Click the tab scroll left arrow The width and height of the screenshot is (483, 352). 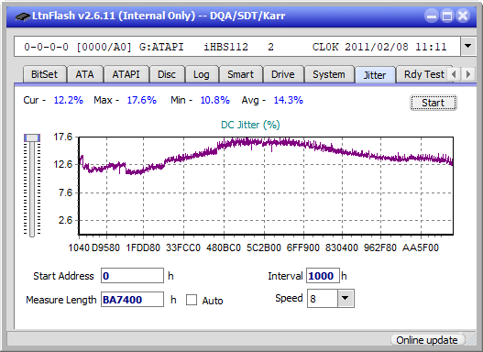click(454, 74)
